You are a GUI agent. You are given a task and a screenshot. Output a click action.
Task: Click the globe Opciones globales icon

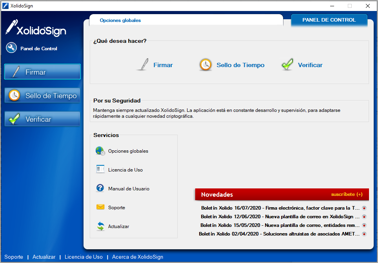[x=100, y=151]
